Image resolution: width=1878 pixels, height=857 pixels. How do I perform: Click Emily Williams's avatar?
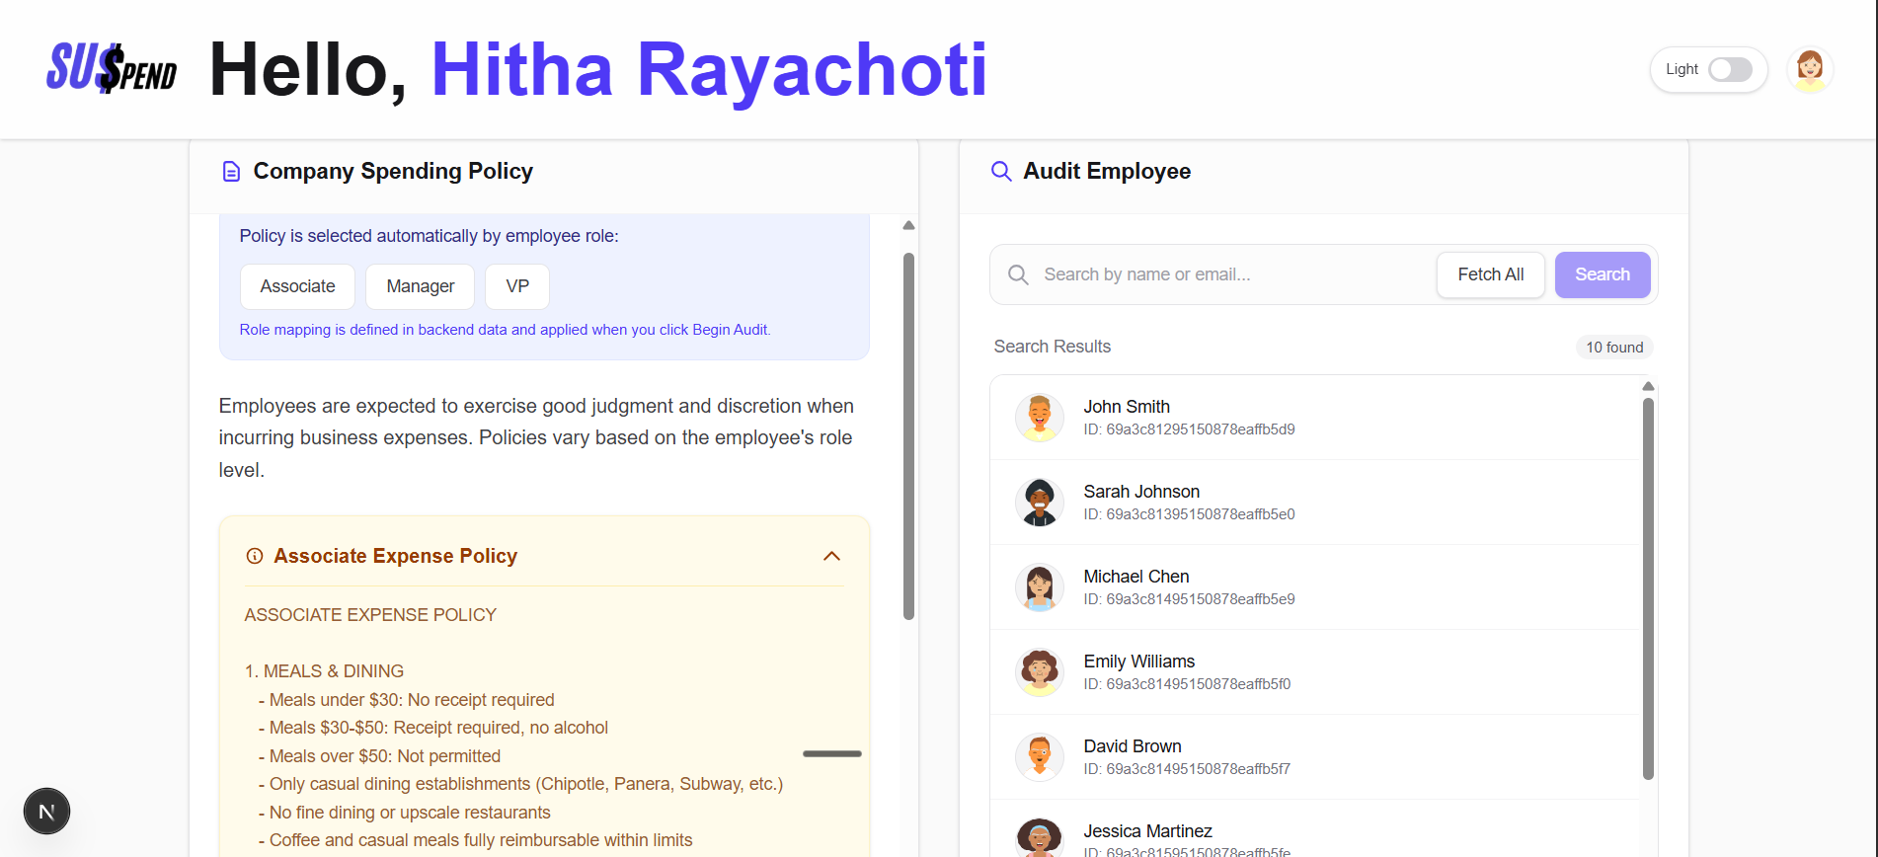1040,672
